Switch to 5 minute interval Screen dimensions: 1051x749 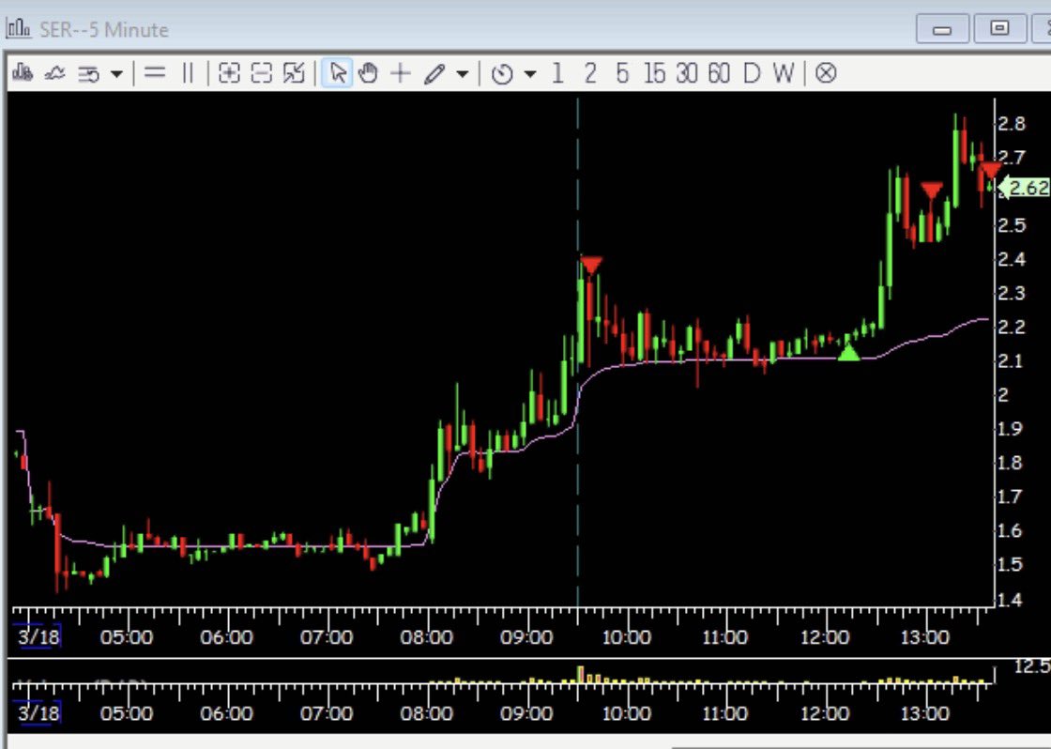pos(622,72)
